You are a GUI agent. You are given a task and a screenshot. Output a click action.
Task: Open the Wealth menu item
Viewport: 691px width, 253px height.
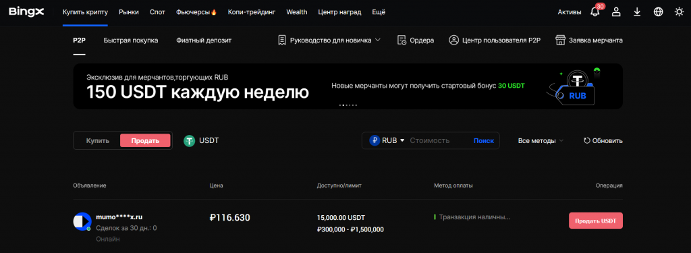click(297, 12)
